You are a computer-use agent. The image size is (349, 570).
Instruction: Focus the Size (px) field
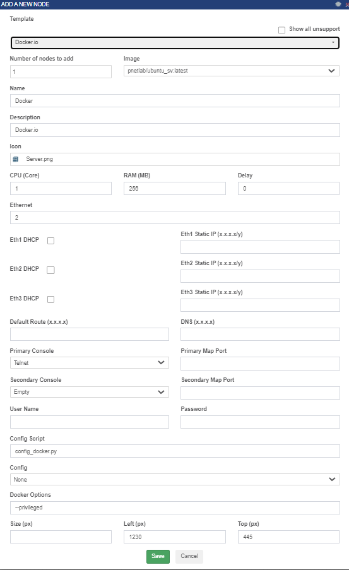tap(61, 537)
